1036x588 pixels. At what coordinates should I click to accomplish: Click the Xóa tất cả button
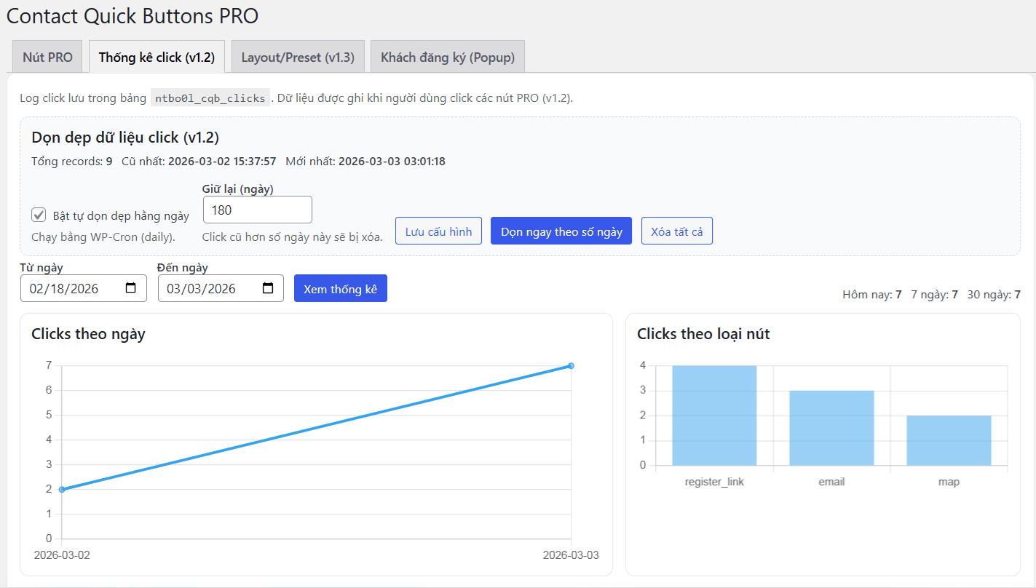[x=676, y=231]
